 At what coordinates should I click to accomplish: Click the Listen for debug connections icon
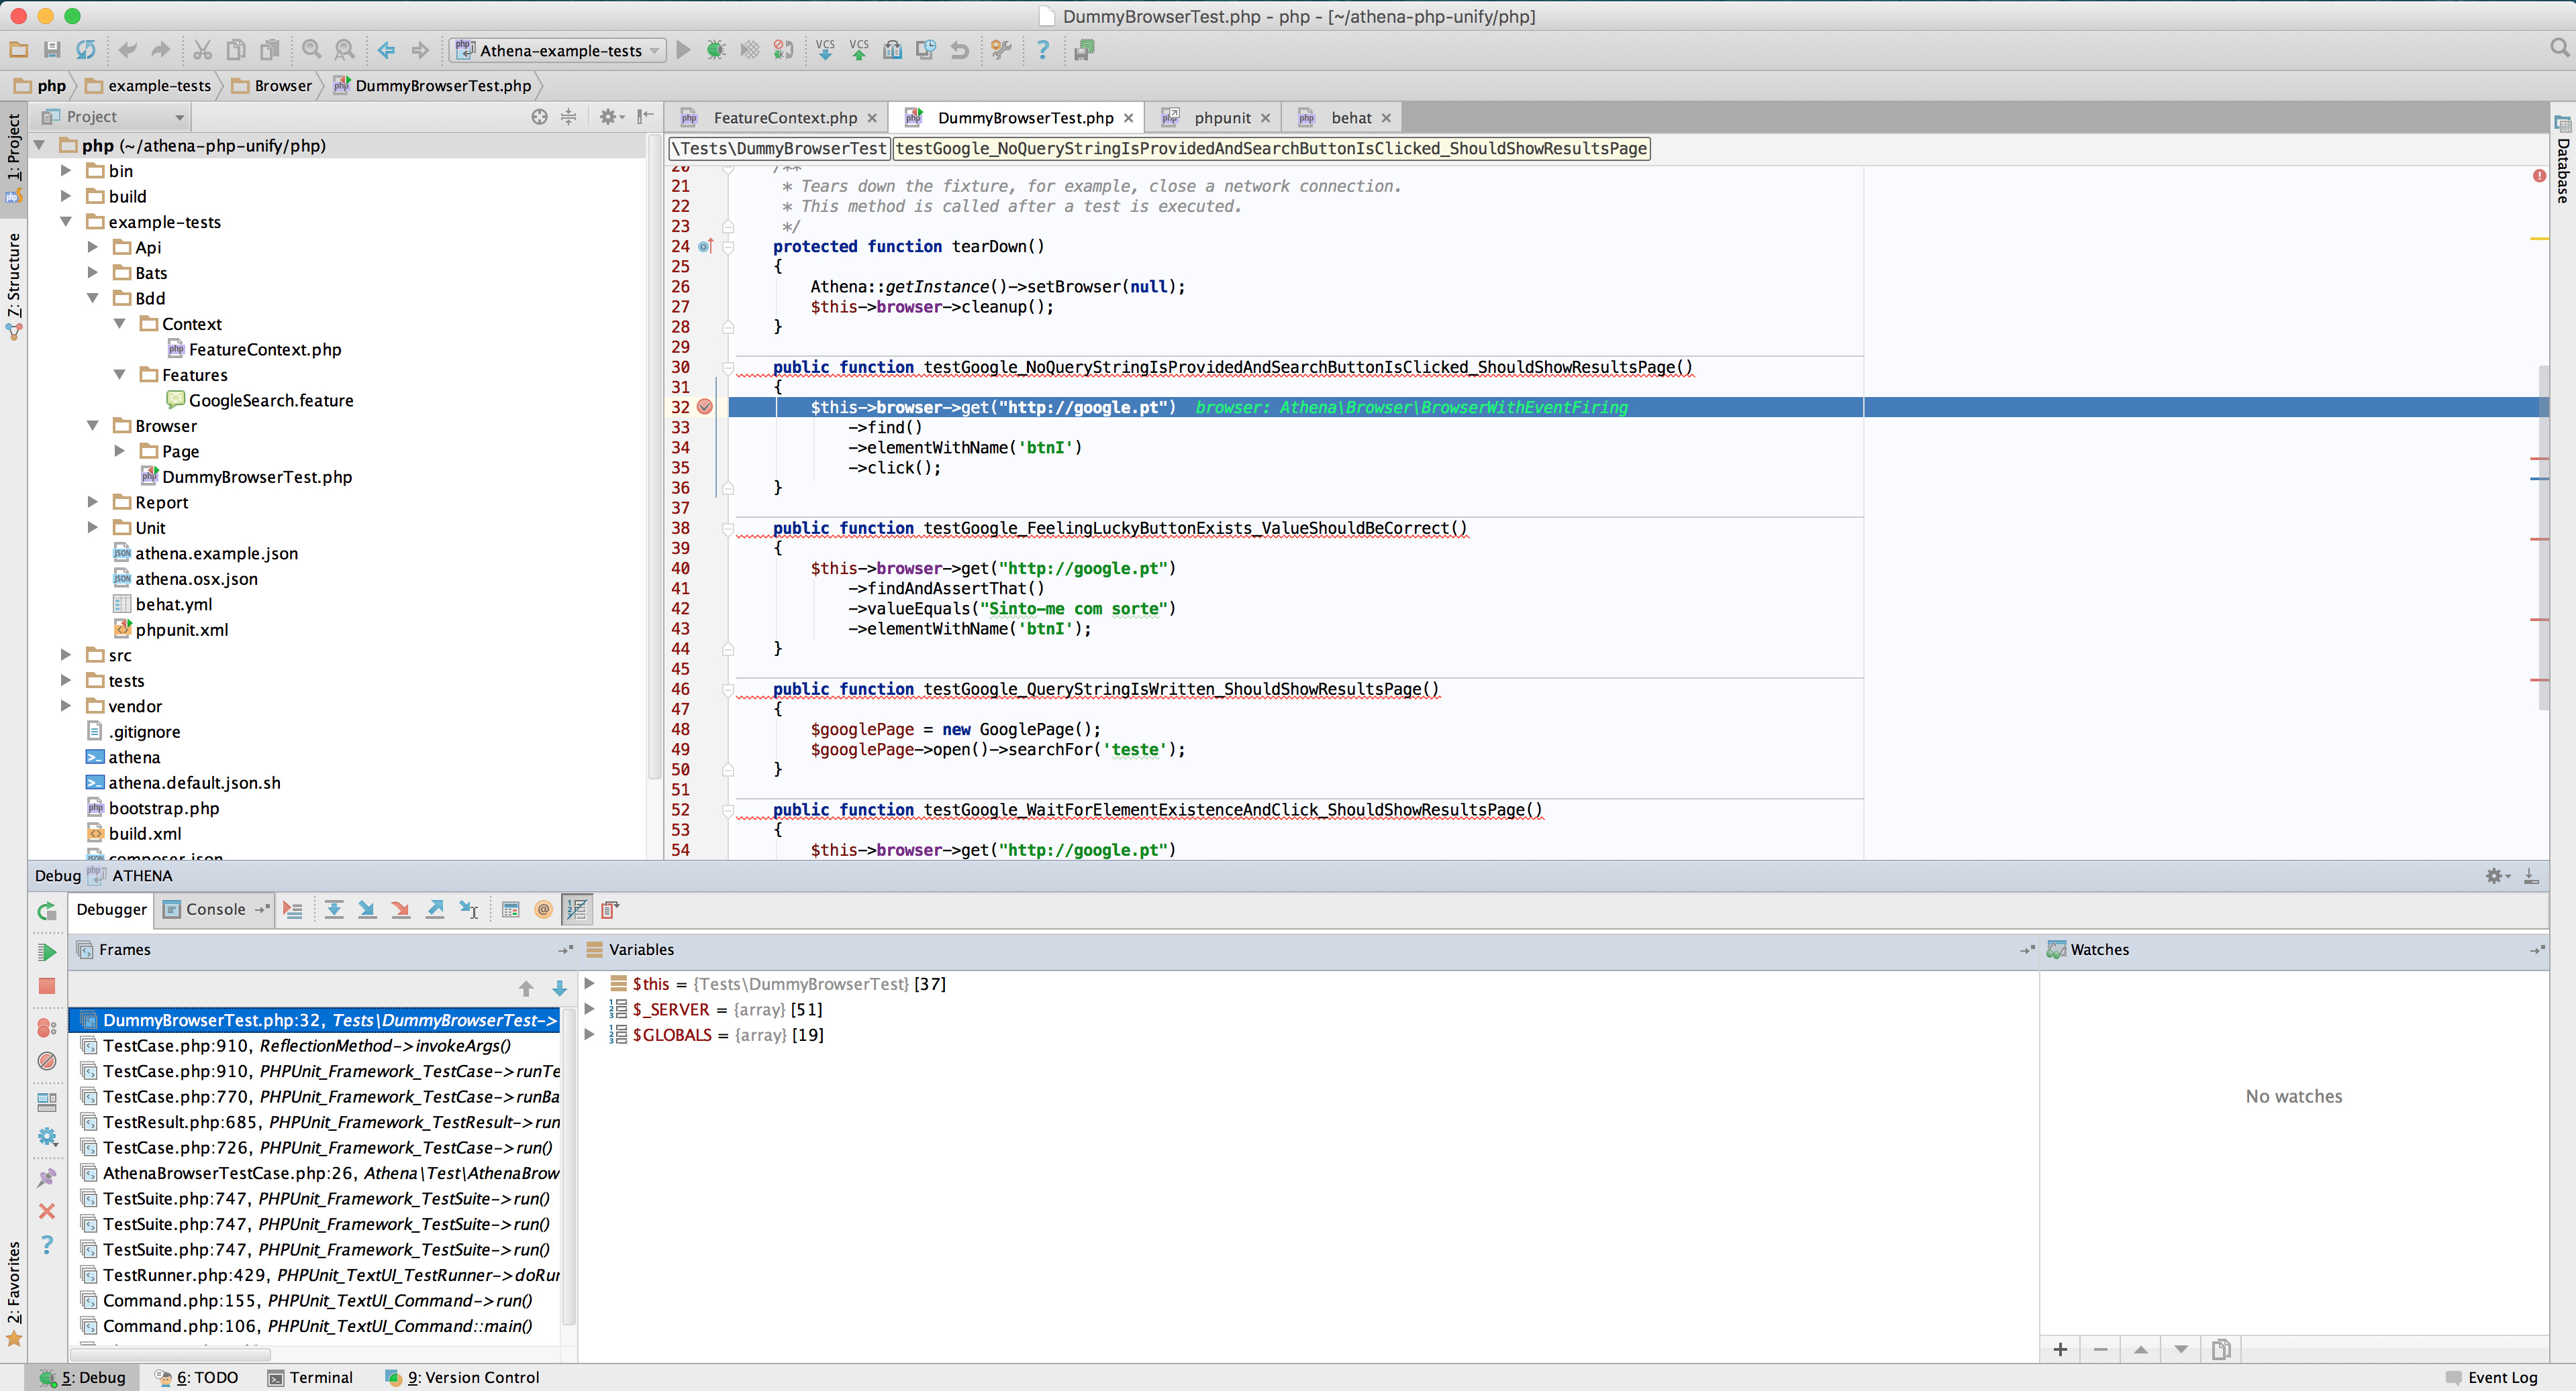(x=783, y=50)
